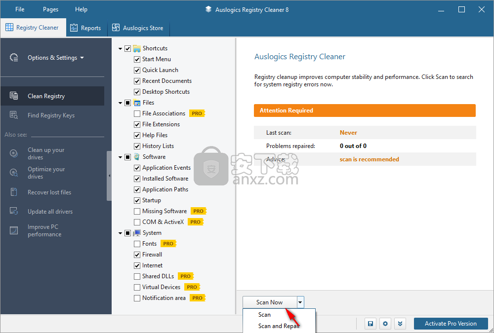Click the Scan Now dropdown arrow

pyautogui.click(x=300, y=302)
